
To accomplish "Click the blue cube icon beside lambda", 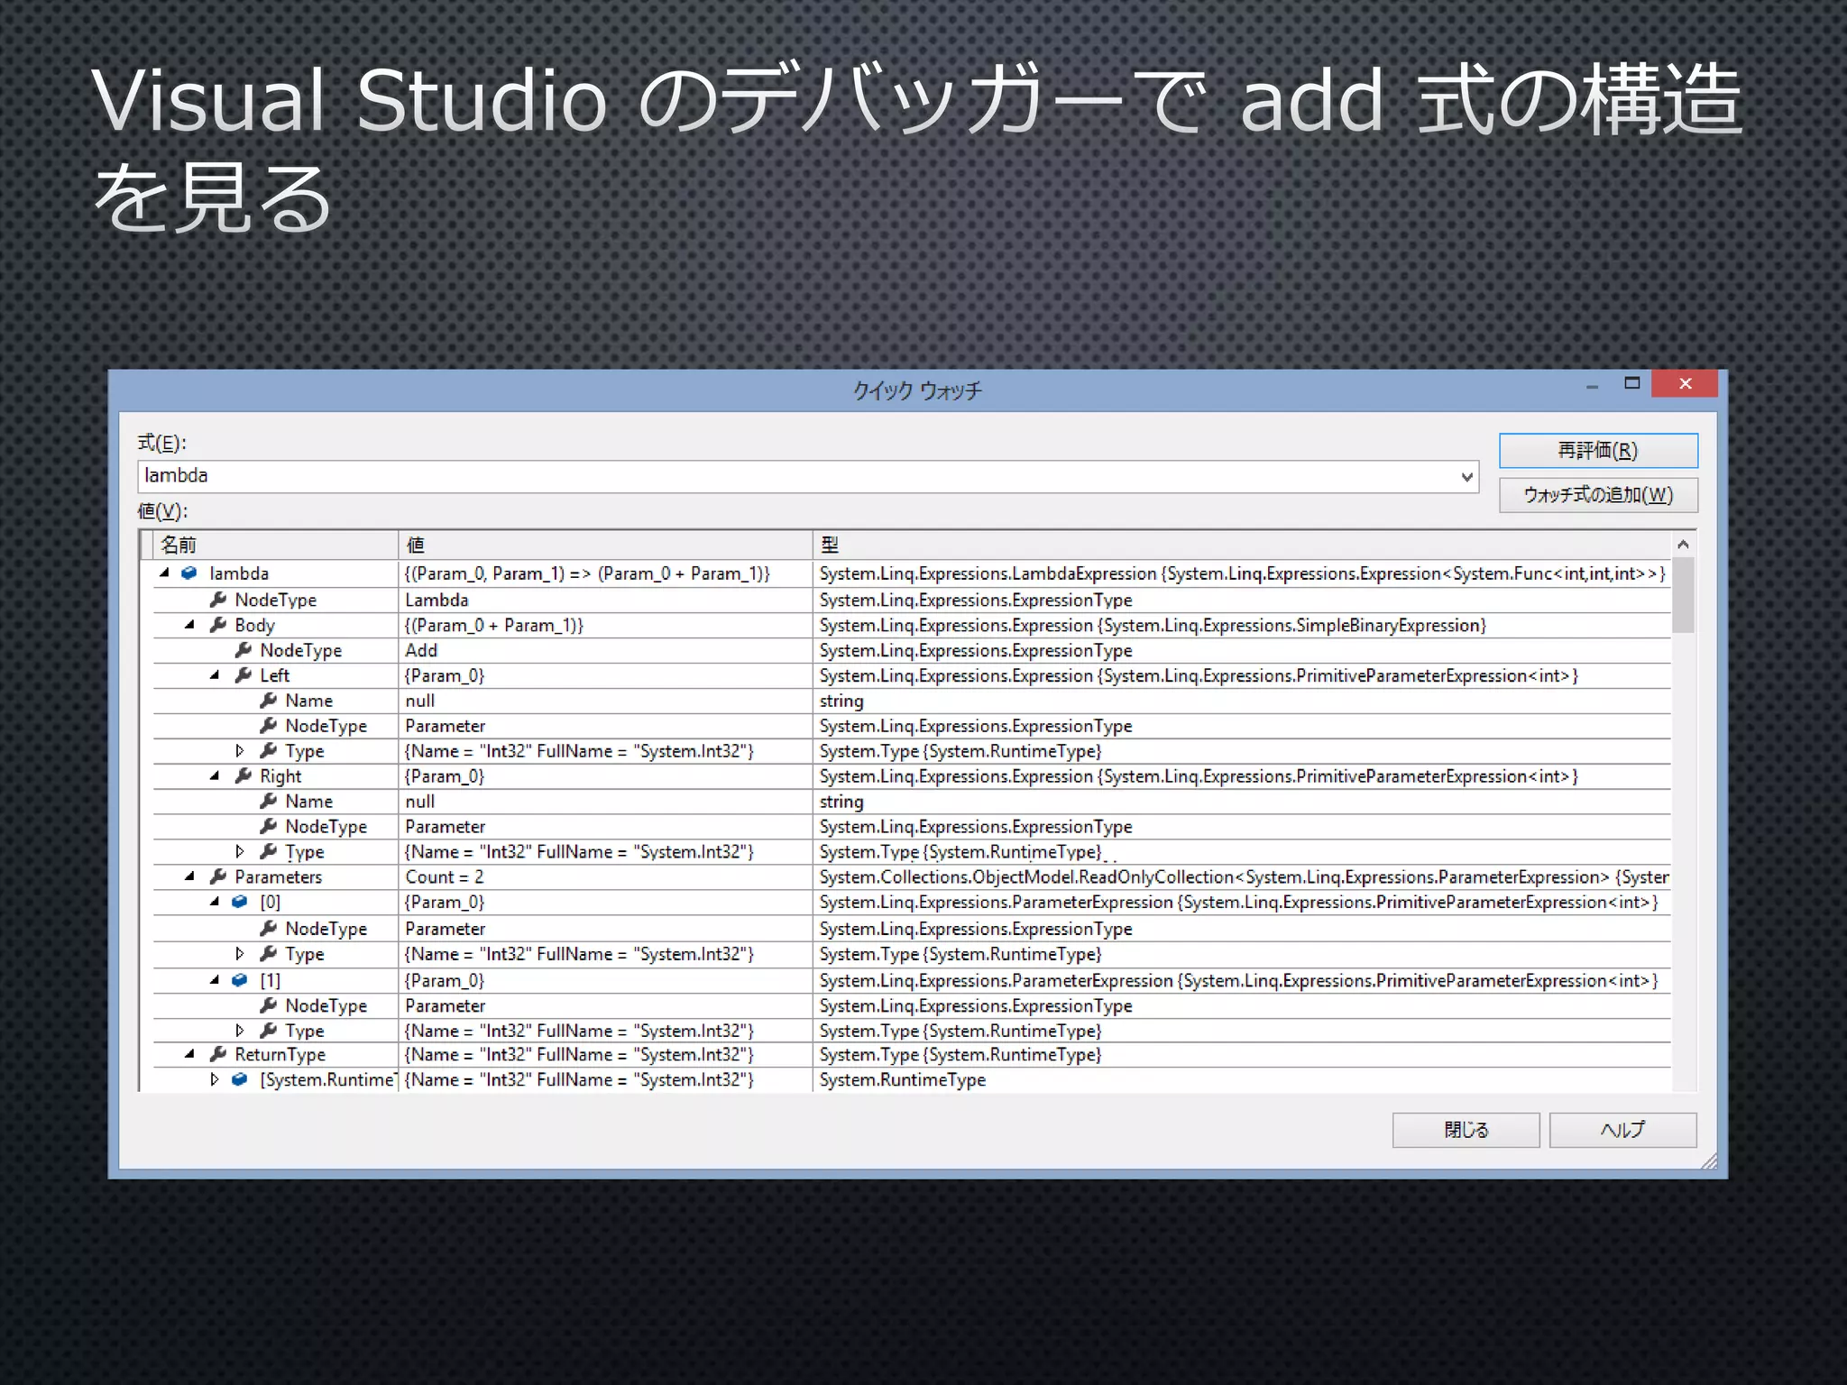I will pyautogui.click(x=189, y=573).
